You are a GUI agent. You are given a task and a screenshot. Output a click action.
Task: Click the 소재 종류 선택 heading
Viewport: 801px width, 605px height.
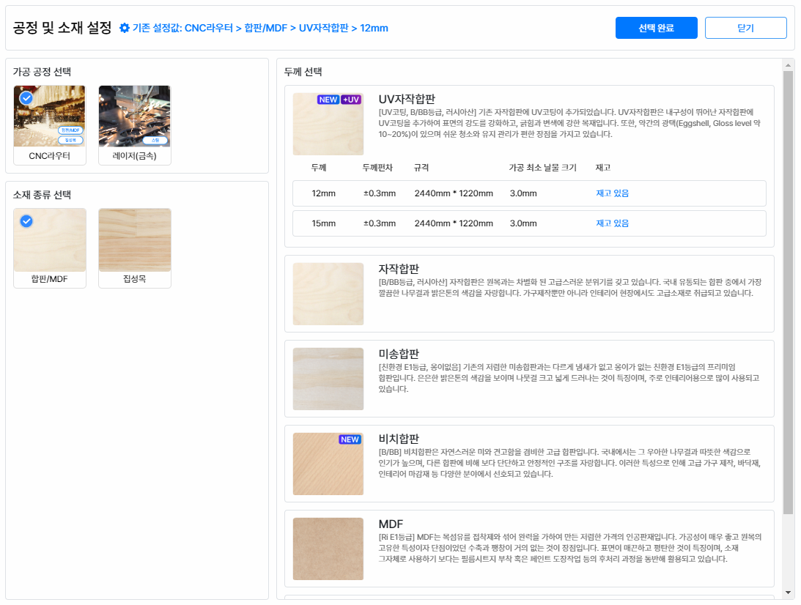click(x=42, y=195)
